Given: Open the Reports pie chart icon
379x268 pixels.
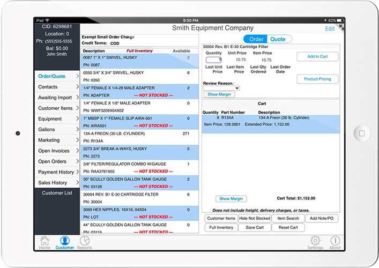Looking at the screenshot, I should point(85,243).
